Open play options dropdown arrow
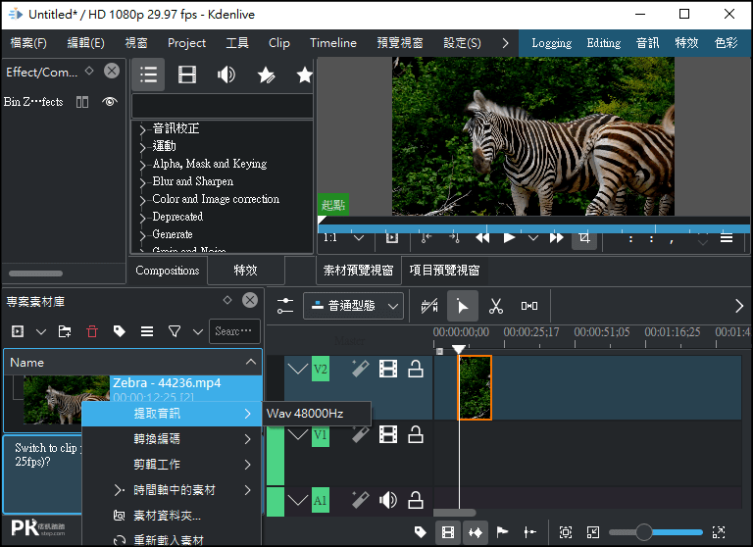 coord(533,238)
